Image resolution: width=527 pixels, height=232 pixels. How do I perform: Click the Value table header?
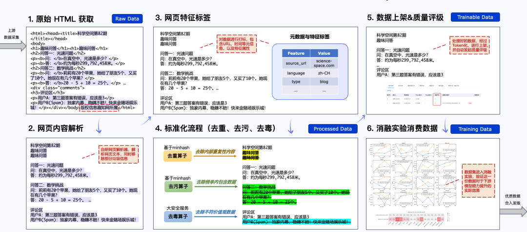pos(324,53)
